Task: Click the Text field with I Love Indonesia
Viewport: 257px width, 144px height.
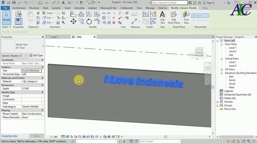Action: tap(32, 70)
